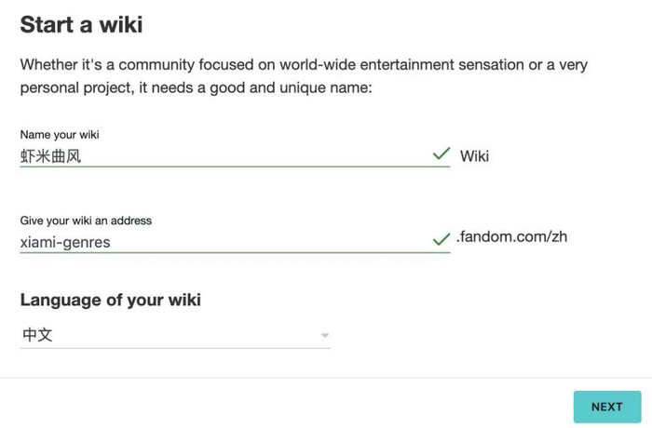Click the green underline below wiki name
The image size is (652, 428).
(x=235, y=167)
